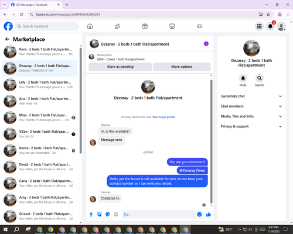293x234 pixels.
Task: Open the Girasol conversation
Action: (39, 216)
